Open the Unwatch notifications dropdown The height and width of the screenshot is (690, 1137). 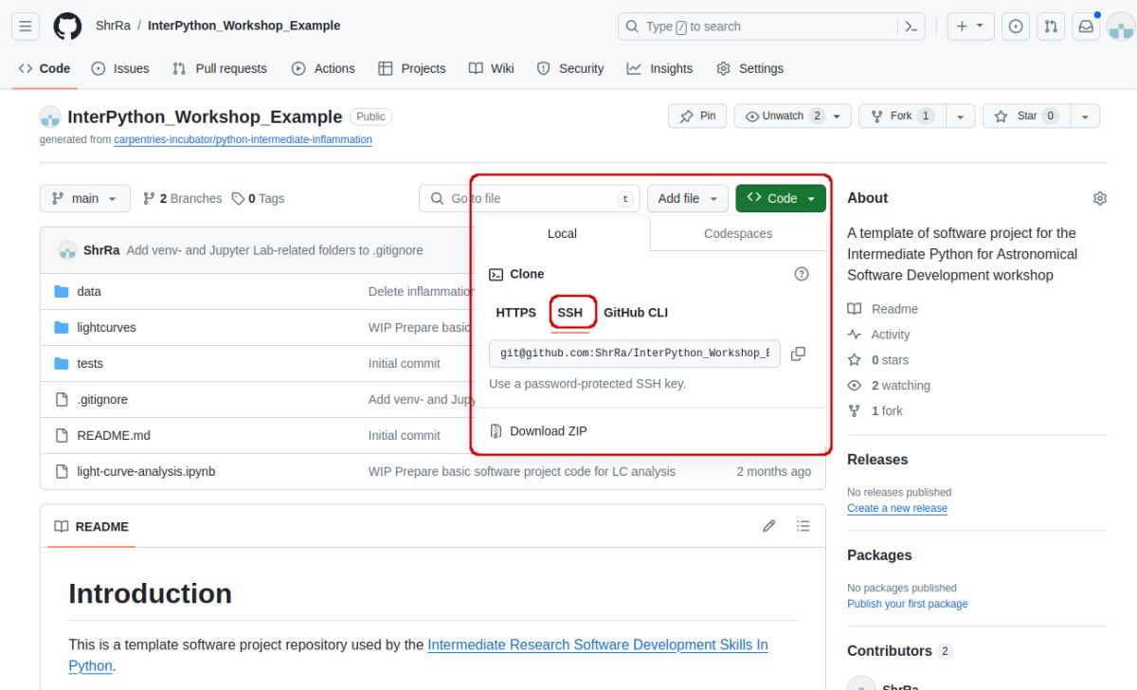pos(793,116)
